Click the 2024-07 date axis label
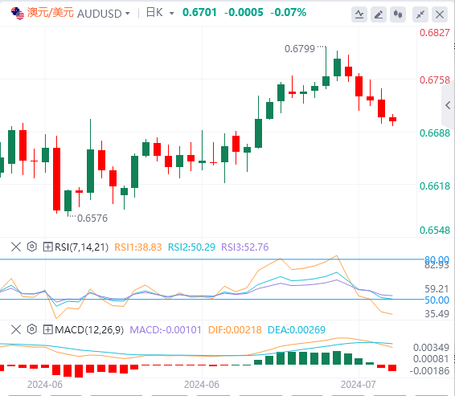Viewport: 455px width, 396px height. [358, 385]
